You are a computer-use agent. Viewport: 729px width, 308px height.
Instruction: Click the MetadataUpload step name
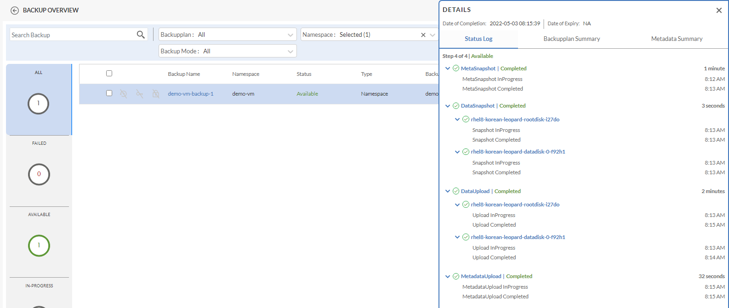point(481,276)
